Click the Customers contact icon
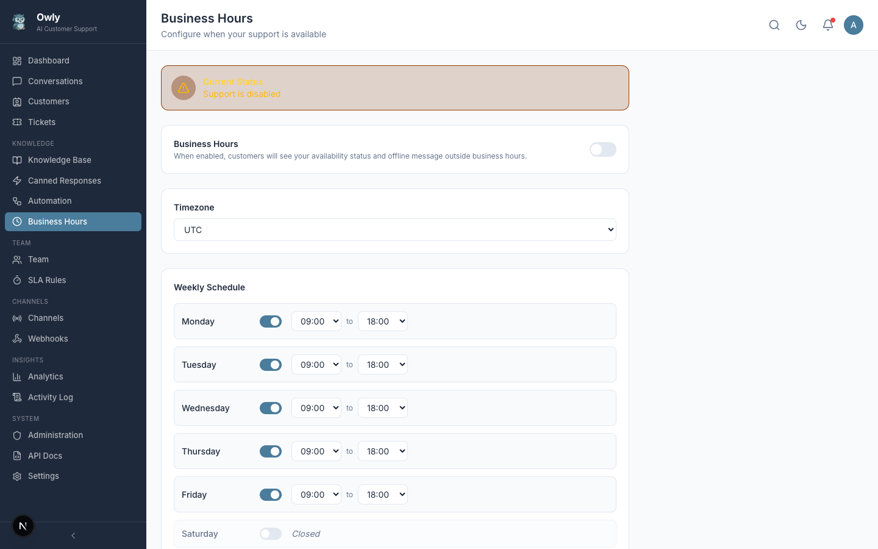The width and height of the screenshot is (878, 549). (x=17, y=102)
